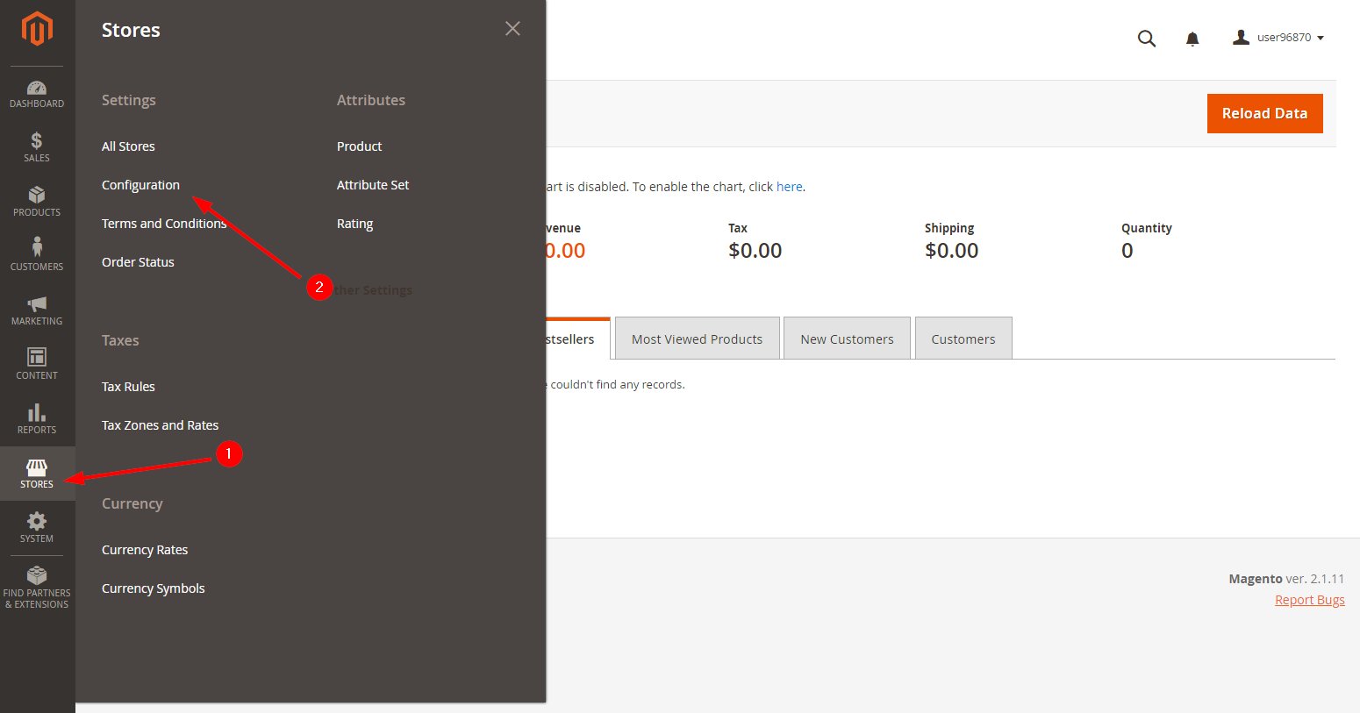The image size is (1360, 713).
Task: Open Order Status settings
Action: (x=138, y=262)
